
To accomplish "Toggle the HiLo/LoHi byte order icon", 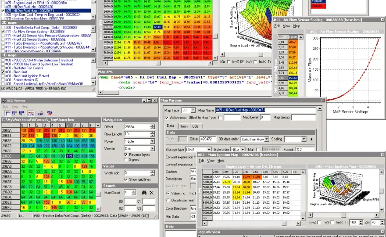I will pos(31,113).
